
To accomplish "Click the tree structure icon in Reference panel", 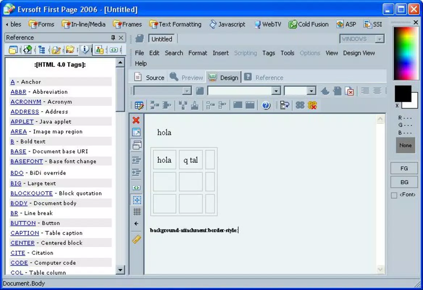I will click(x=42, y=50).
